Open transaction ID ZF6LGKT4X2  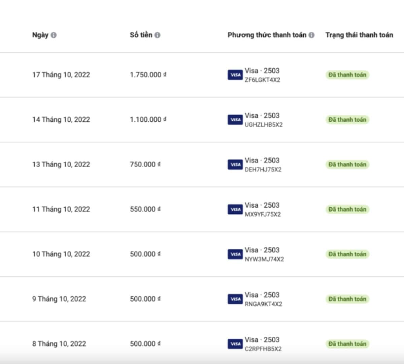tap(262, 80)
